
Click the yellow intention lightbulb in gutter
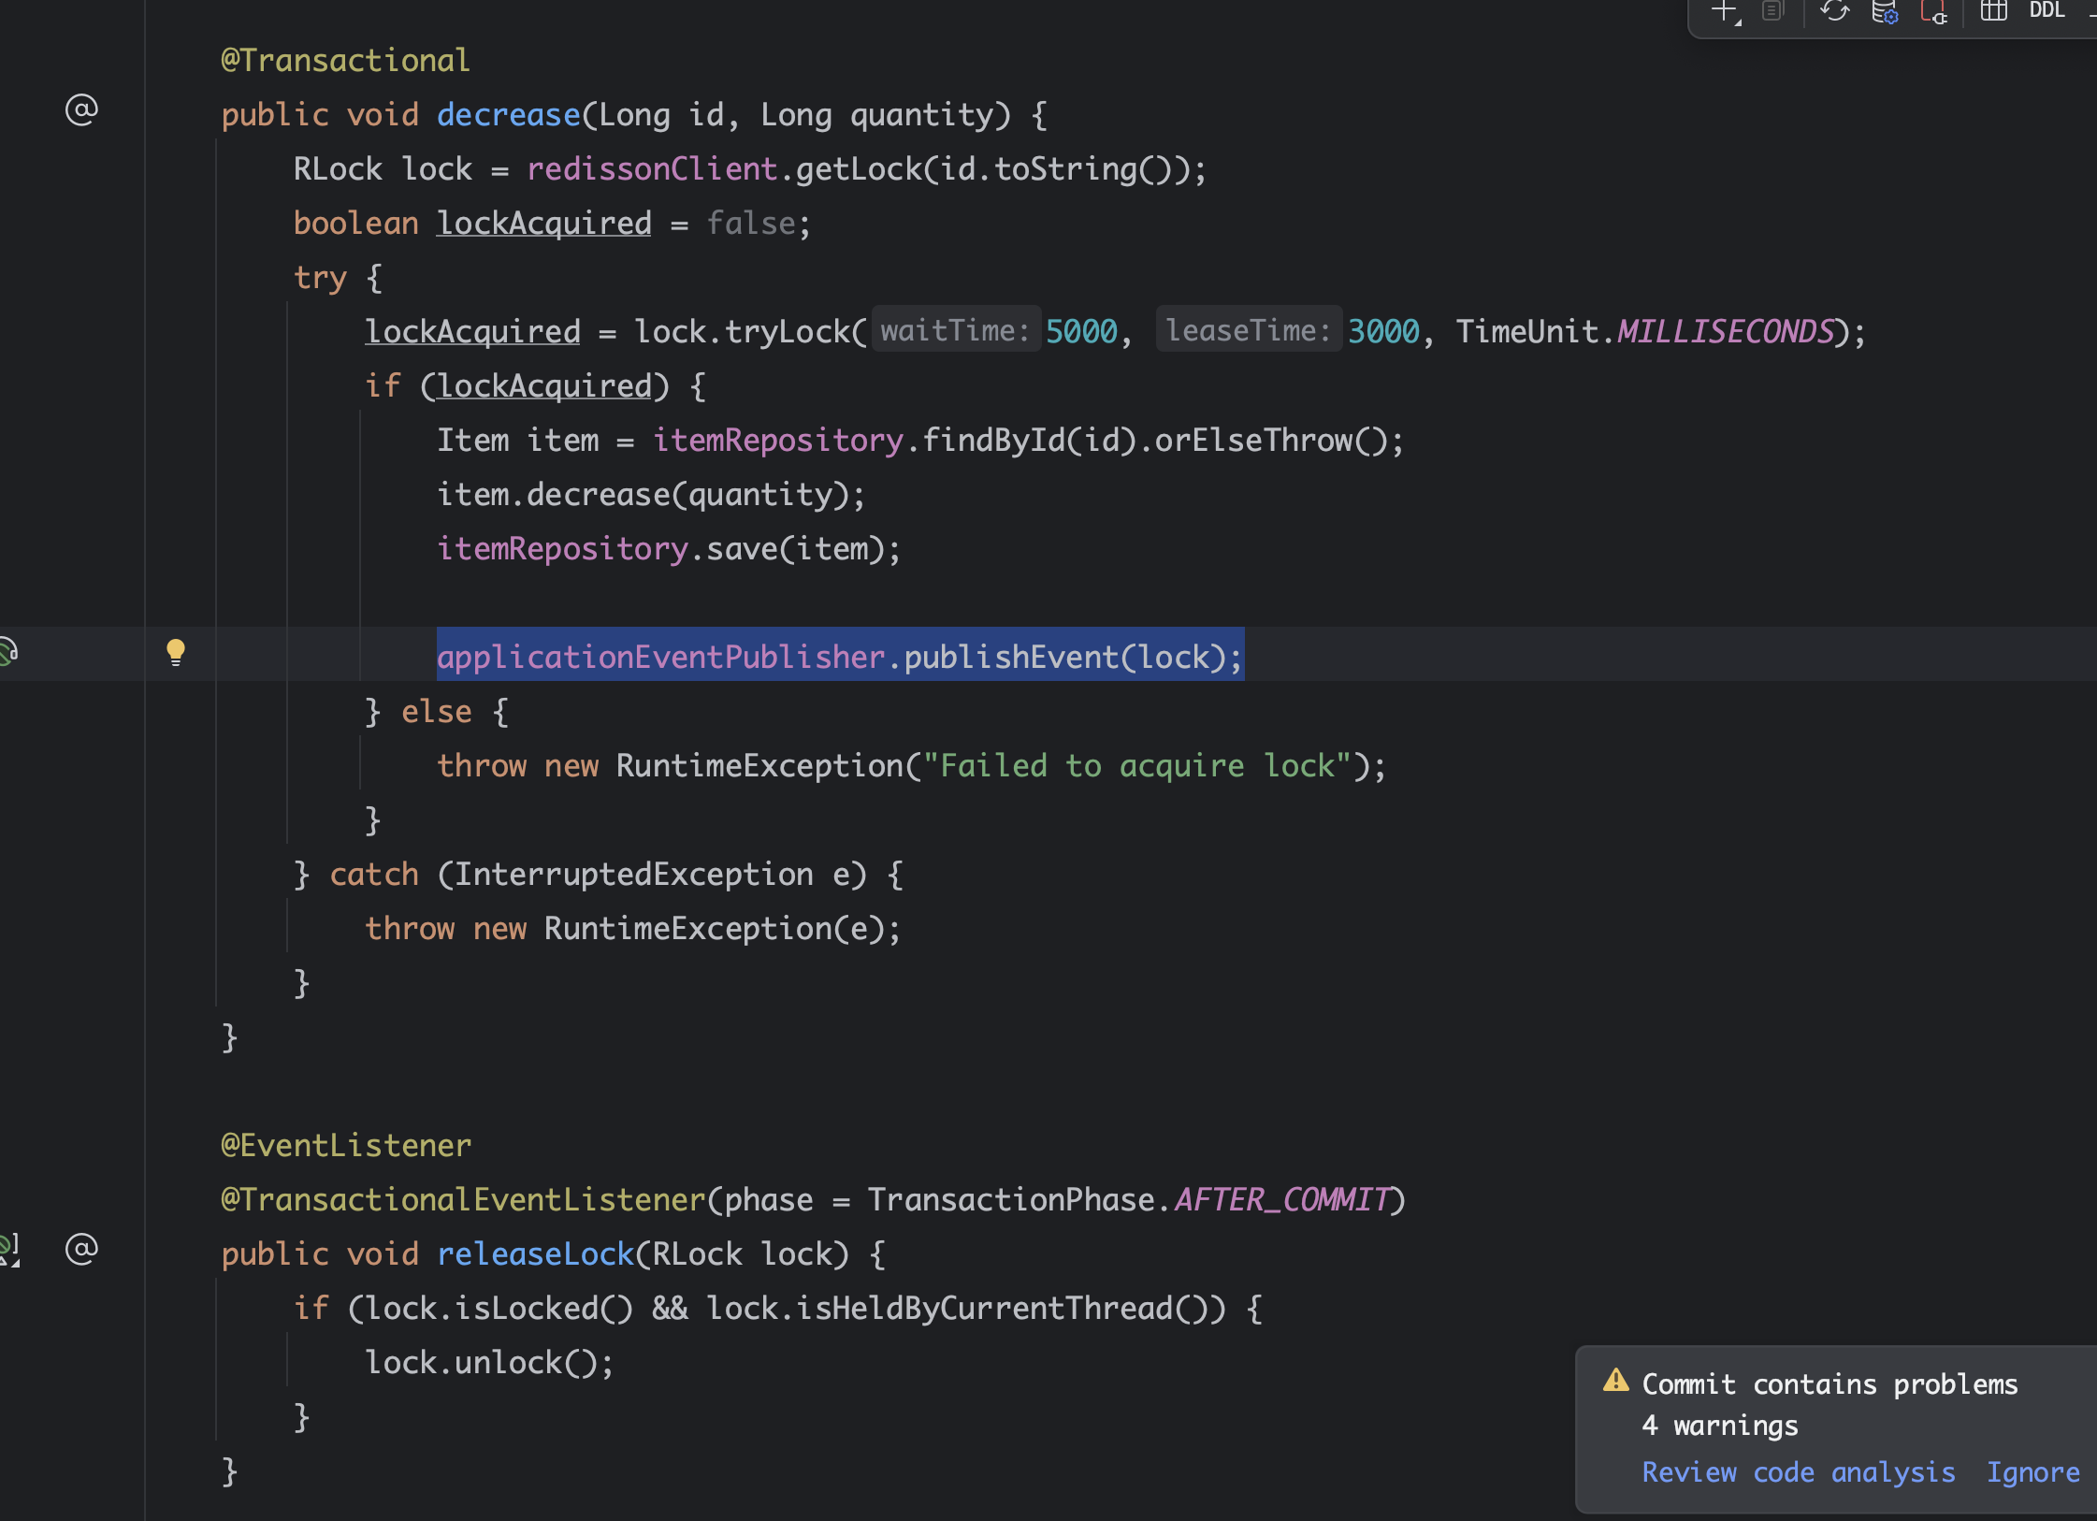click(175, 651)
